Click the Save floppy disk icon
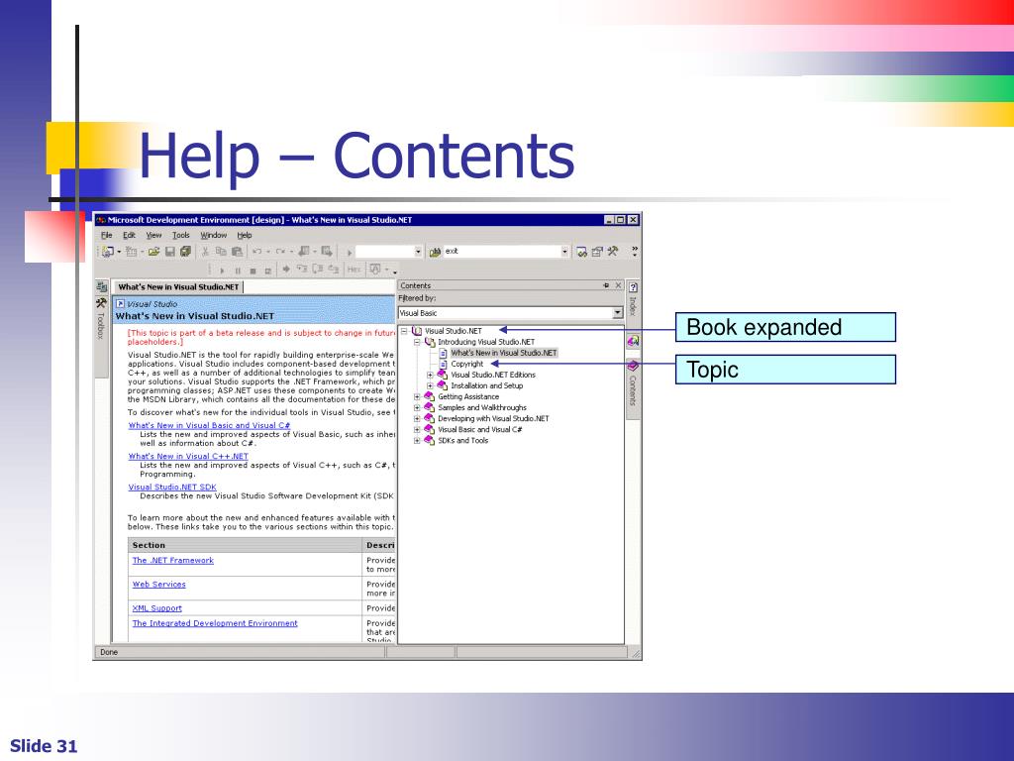Screen dimensions: 1014x761 coord(170,251)
